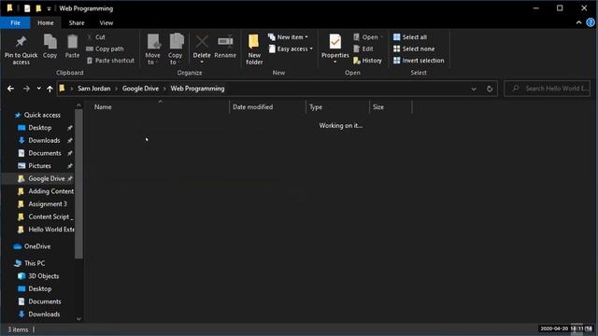
Task: Go forward in folder history
Action: point(26,89)
